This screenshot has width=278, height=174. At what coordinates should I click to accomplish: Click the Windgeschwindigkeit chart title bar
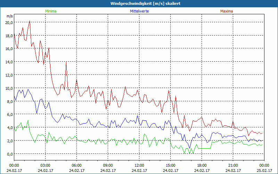[139, 3]
